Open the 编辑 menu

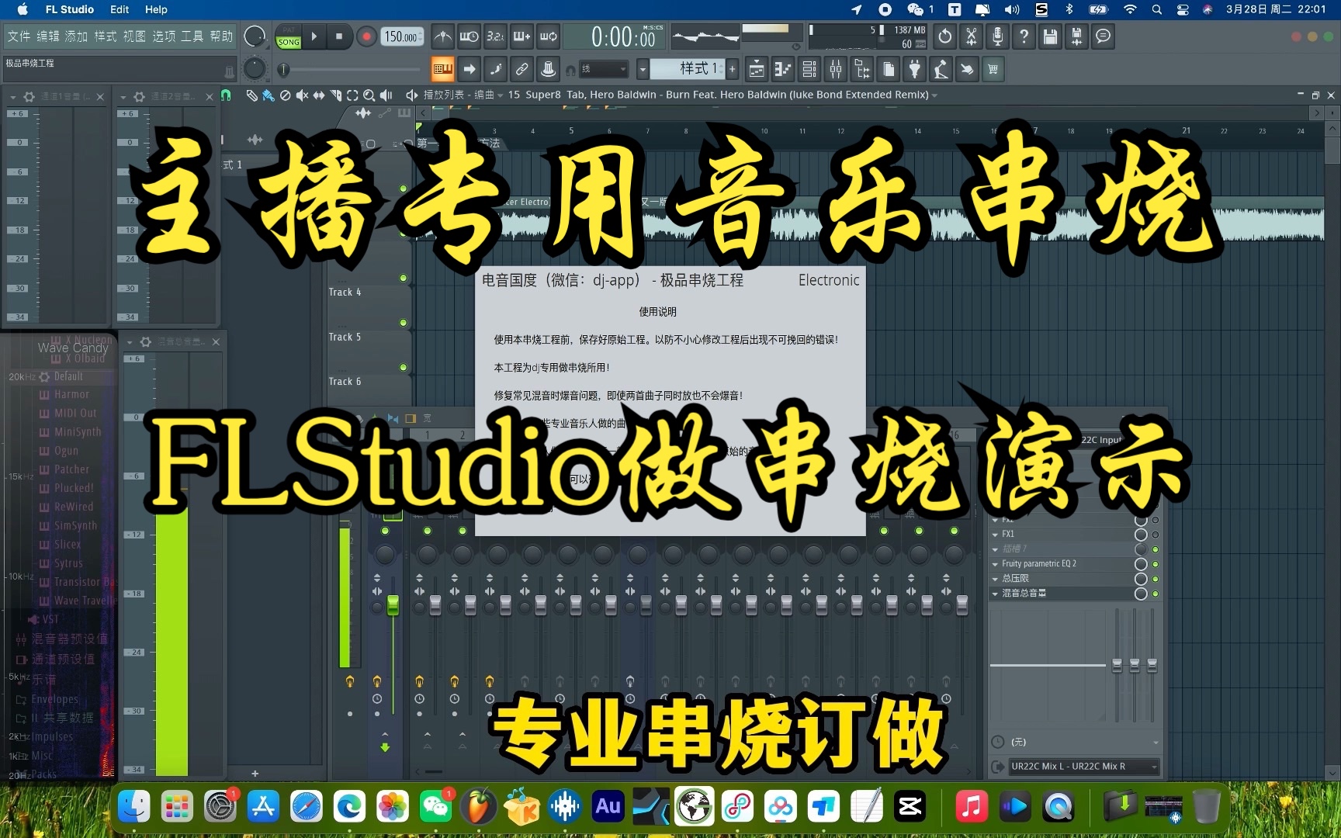tap(48, 36)
